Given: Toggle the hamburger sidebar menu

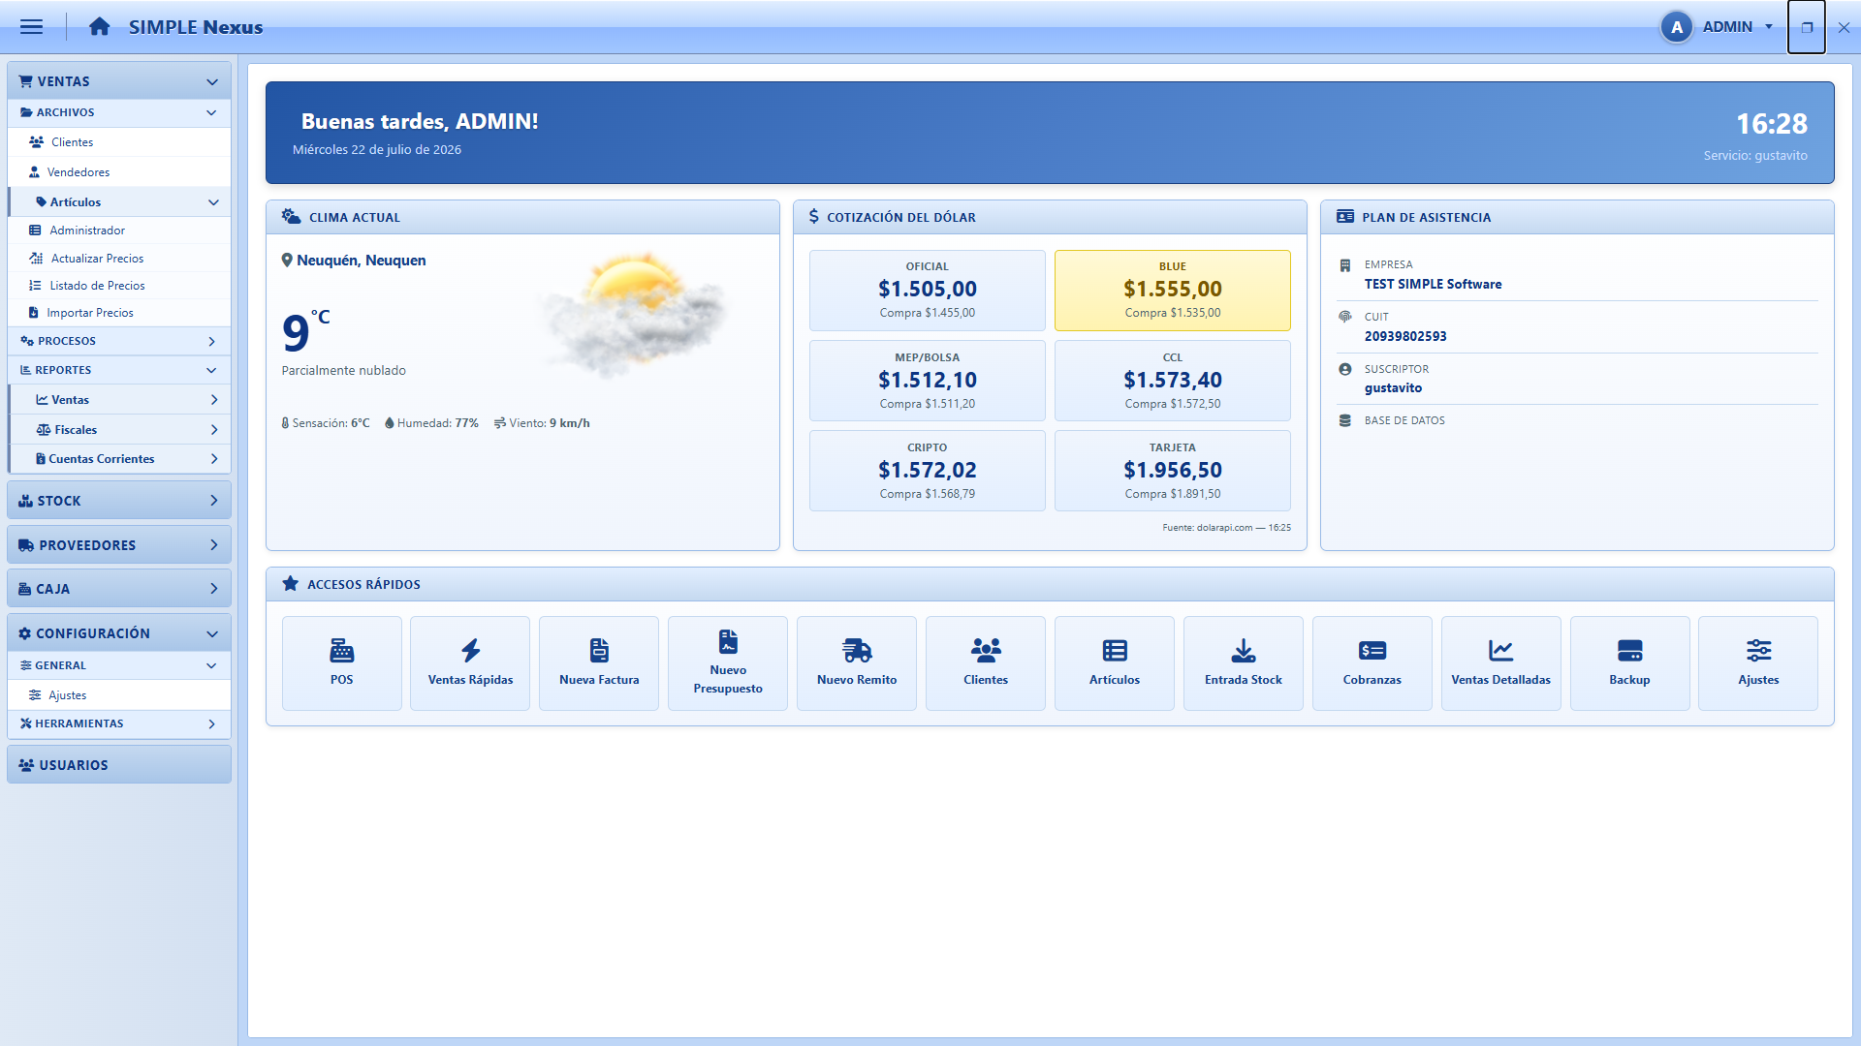Looking at the screenshot, I should tap(31, 27).
